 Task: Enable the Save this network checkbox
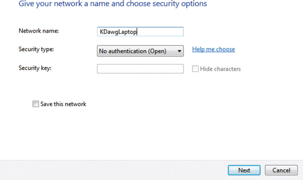tap(35, 104)
